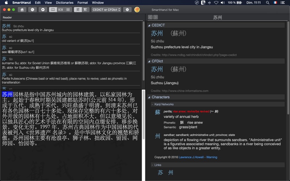Click the reader text pane scrollbar
The height and width of the screenshot is (181, 290).
tap(144, 115)
